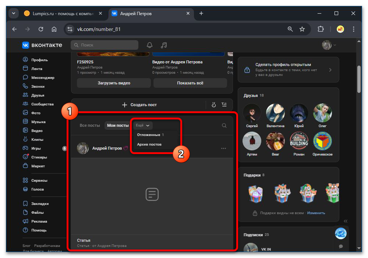Click the VK search field
This screenshot has width=368, height=258.
(x=105, y=45)
